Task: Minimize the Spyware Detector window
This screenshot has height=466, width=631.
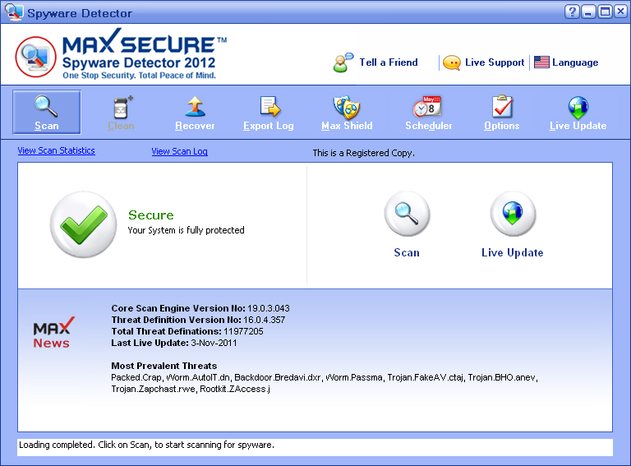Action: point(588,12)
